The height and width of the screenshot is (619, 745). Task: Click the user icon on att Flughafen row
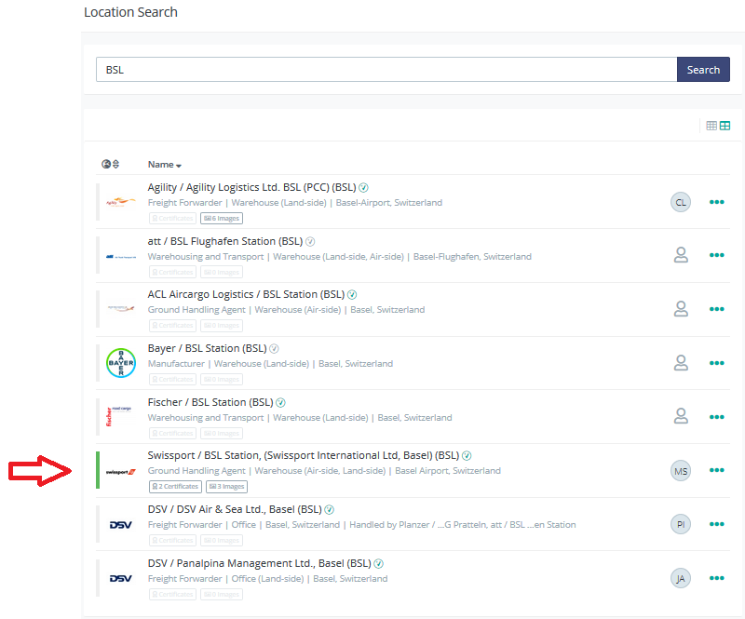point(681,255)
